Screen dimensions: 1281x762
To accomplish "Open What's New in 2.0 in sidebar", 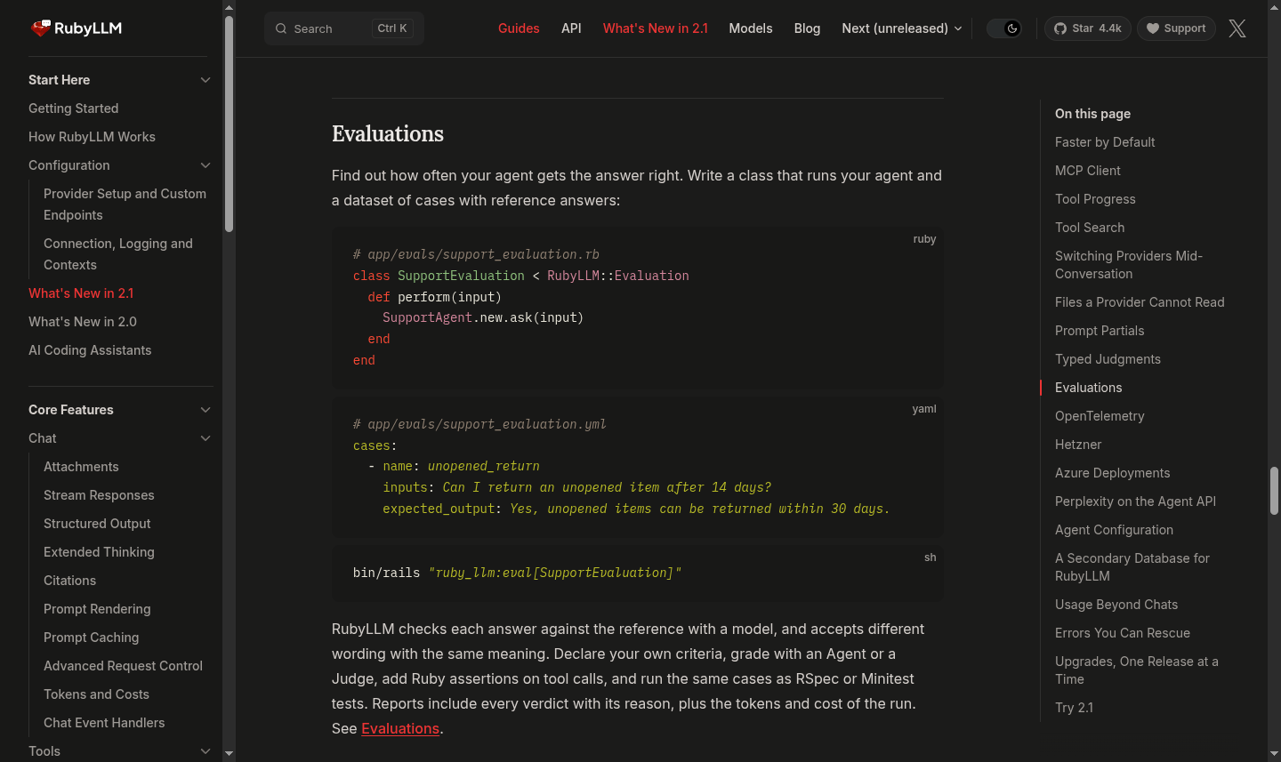I will click(x=83, y=322).
